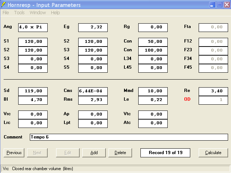Open the Help menu
This screenshot has height=173, width=231.
[55, 12]
